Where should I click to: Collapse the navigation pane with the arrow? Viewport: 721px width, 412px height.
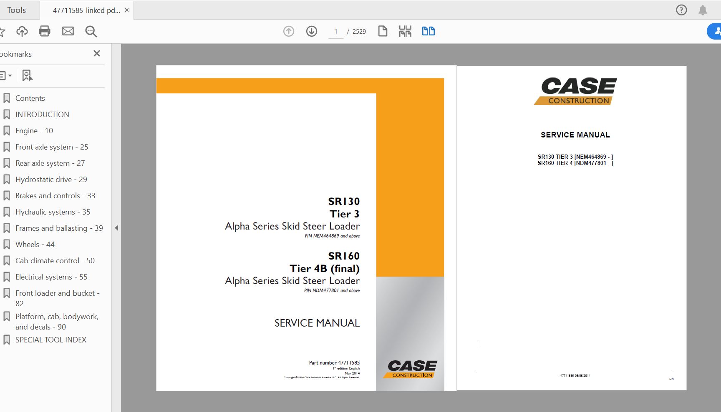tap(116, 228)
